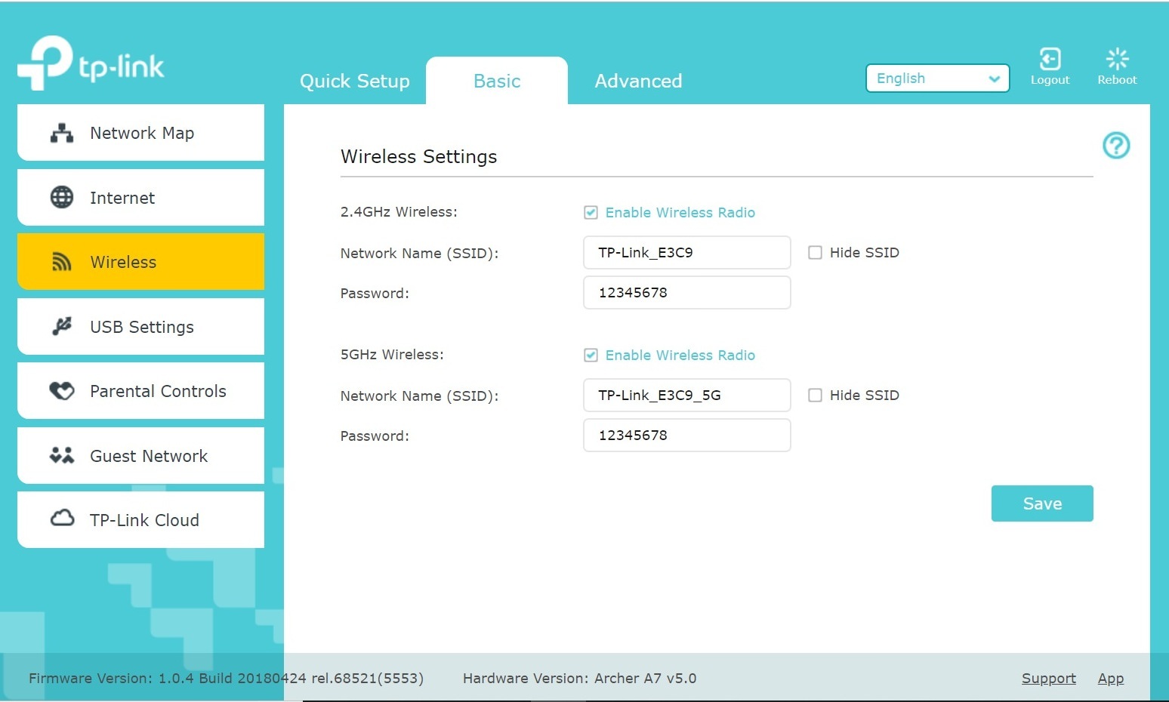1169x702 pixels.
Task: Click the Network Map icon
Action: point(62,133)
